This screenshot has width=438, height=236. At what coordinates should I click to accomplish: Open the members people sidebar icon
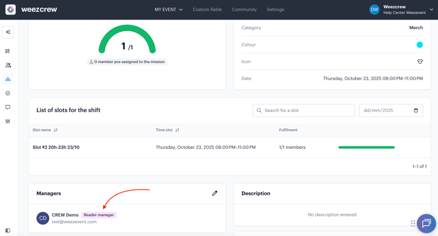8,65
